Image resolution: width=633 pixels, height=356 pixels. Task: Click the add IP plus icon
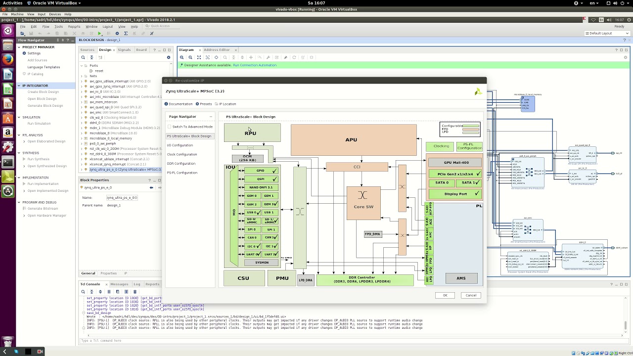(251, 57)
